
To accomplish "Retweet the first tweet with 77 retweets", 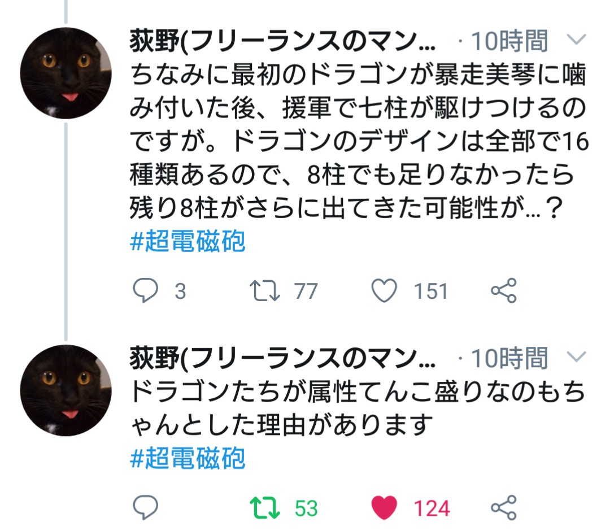I will pos(263,291).
